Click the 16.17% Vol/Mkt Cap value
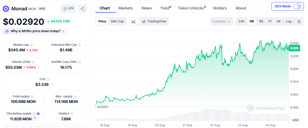 (66, 67)
